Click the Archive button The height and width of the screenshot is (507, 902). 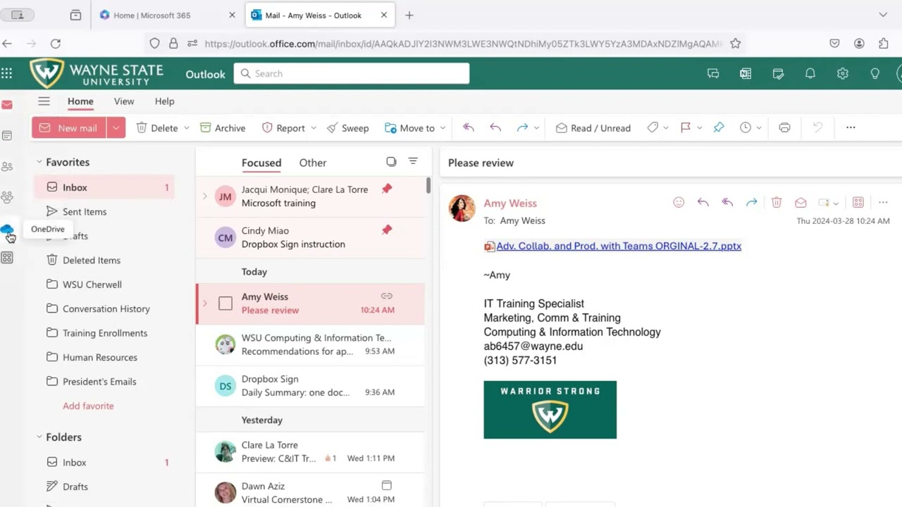[x=223, y=127]
